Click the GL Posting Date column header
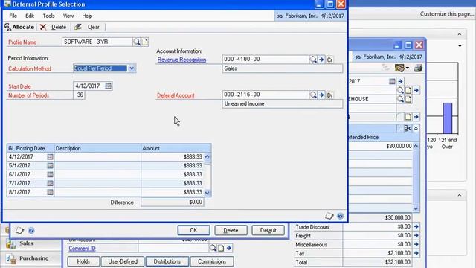This screenshot has height=268, width=476. coord(30,148)
